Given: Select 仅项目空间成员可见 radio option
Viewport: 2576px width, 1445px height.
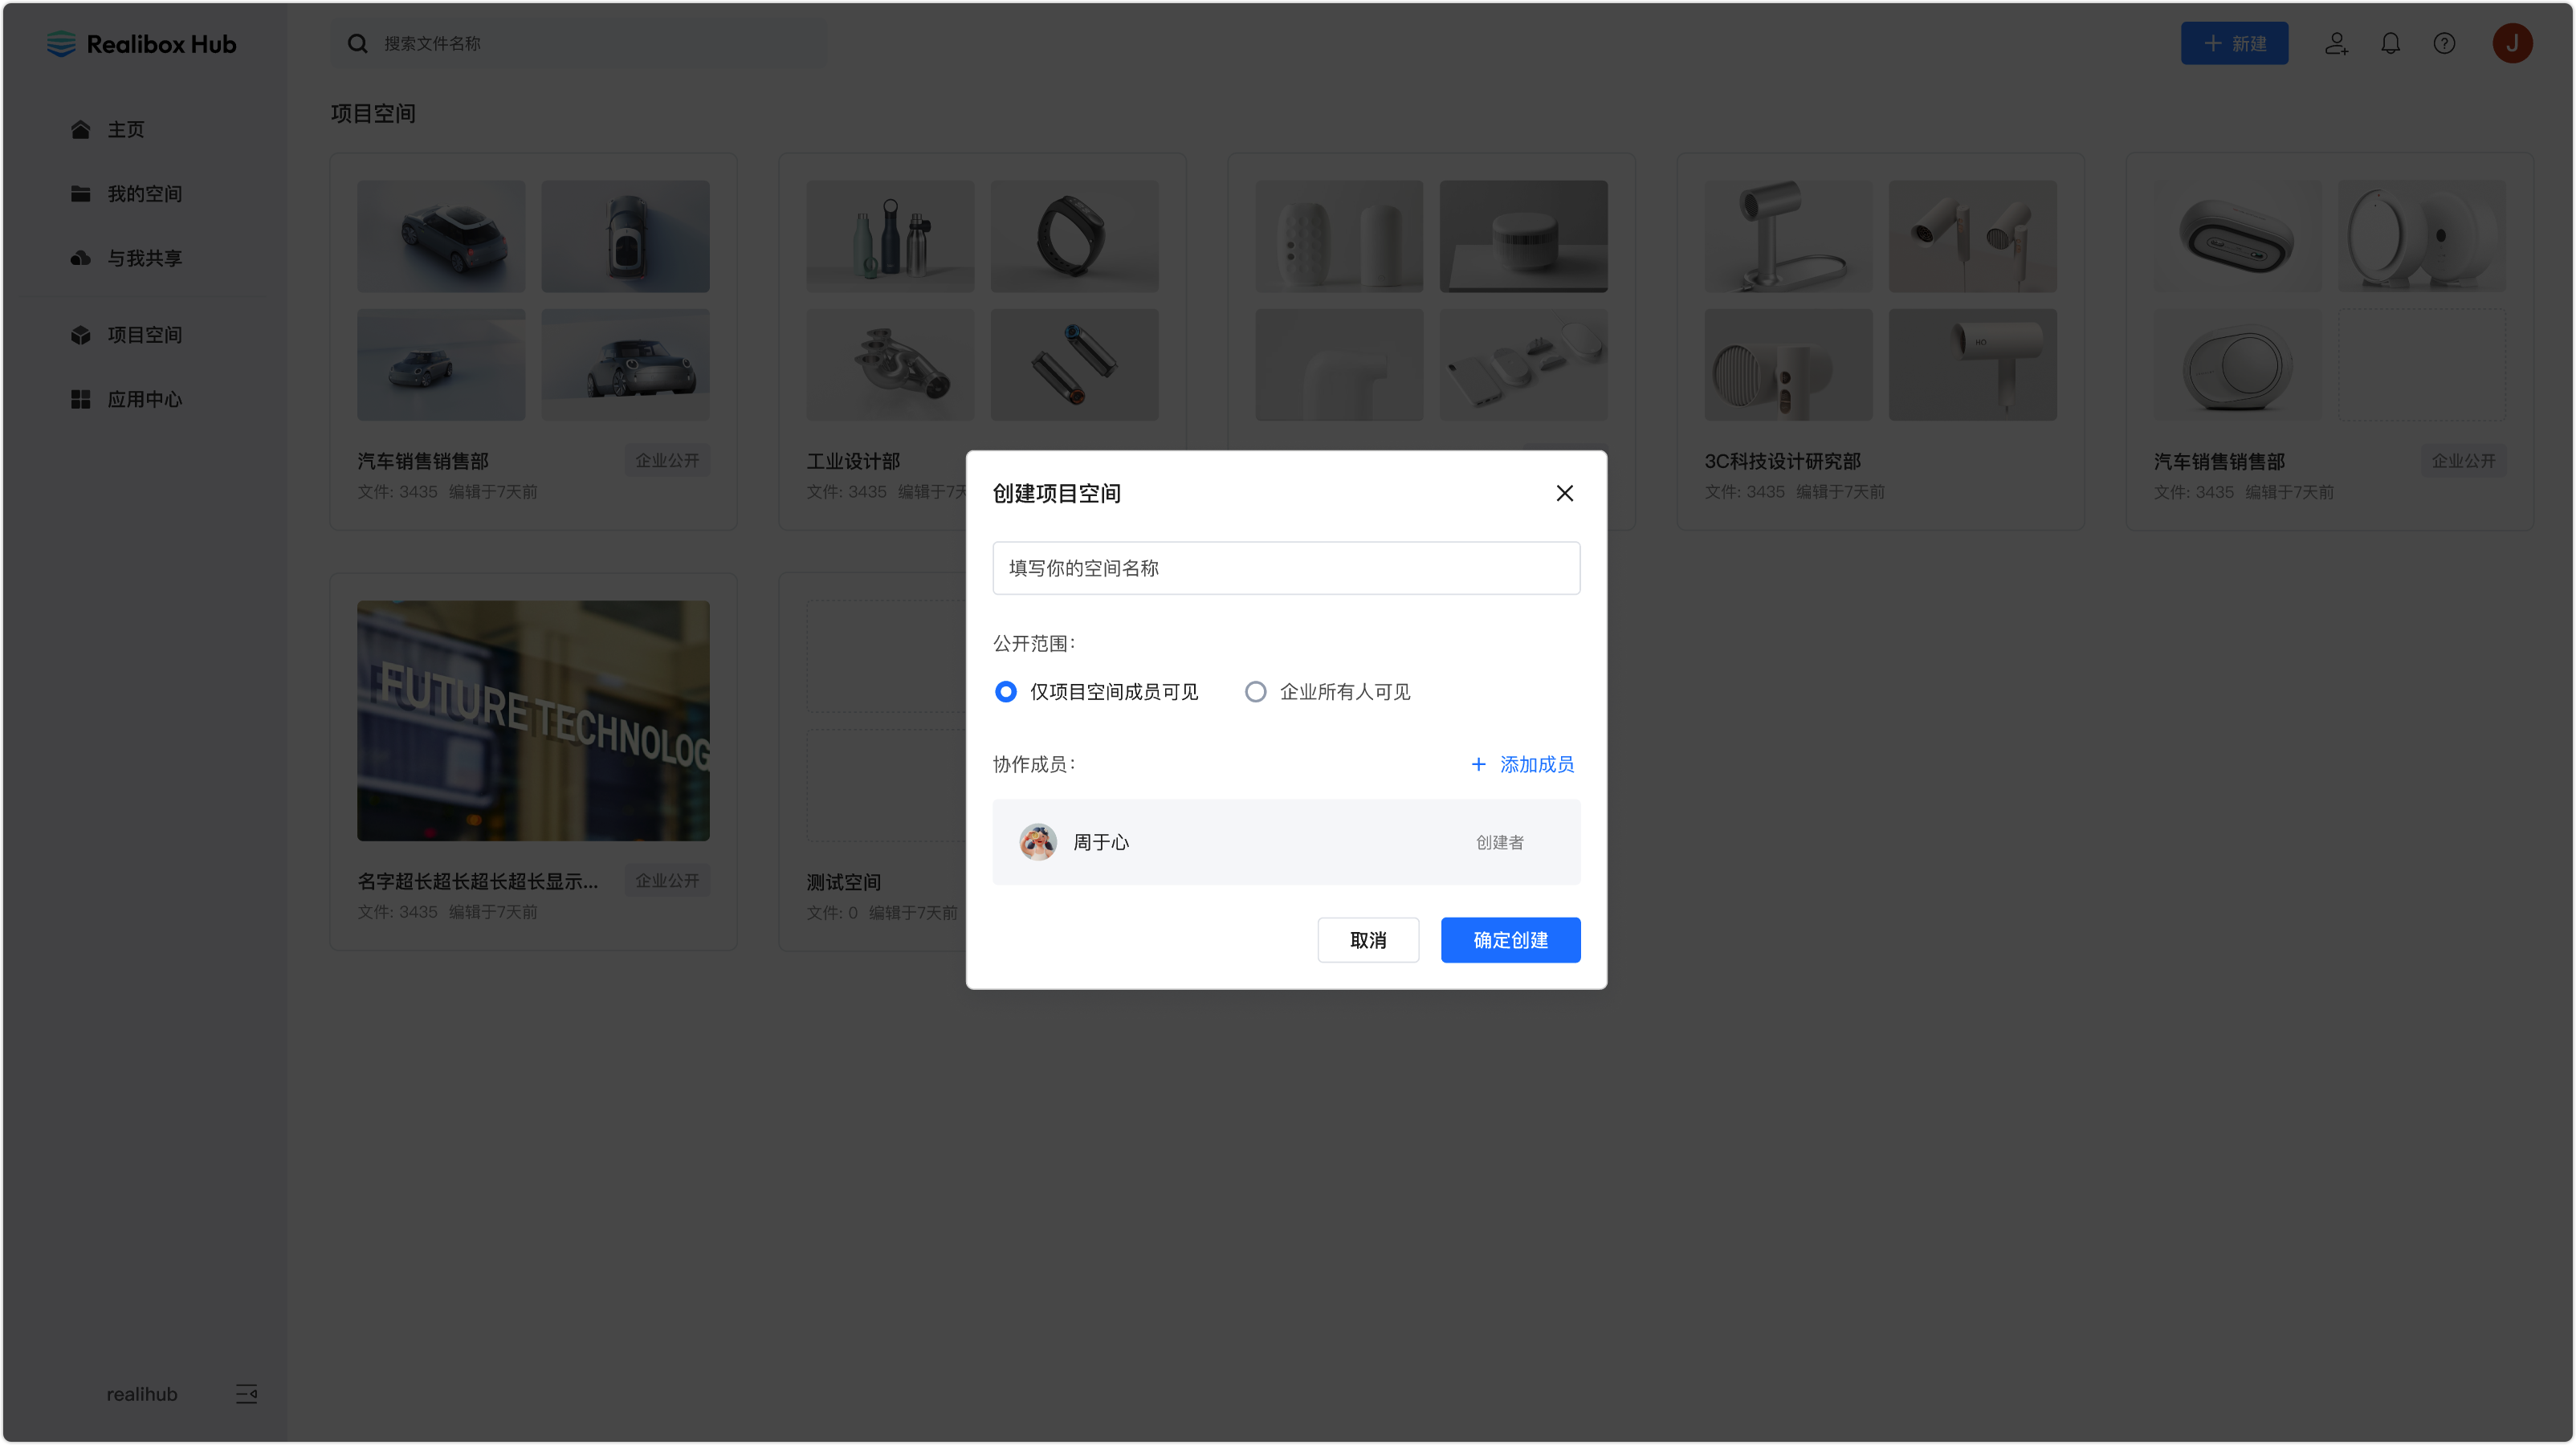Looking at the screenshot, I should pyautogui.click(x=1097, y=692).
